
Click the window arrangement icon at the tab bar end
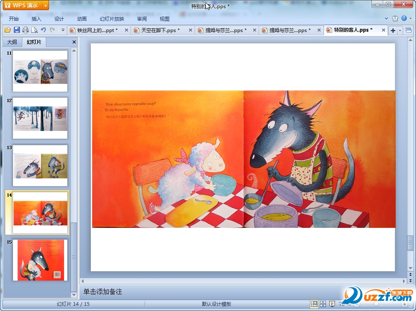coord(409,30)
